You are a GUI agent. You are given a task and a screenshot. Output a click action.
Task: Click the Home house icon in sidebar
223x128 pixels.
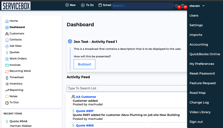7,21
